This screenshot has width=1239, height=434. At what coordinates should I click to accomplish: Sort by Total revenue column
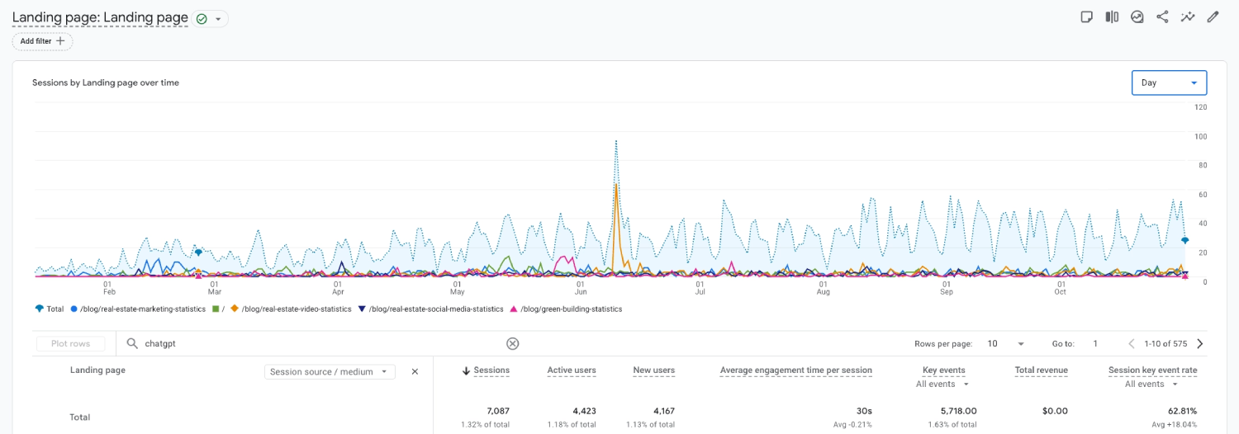1041,370
